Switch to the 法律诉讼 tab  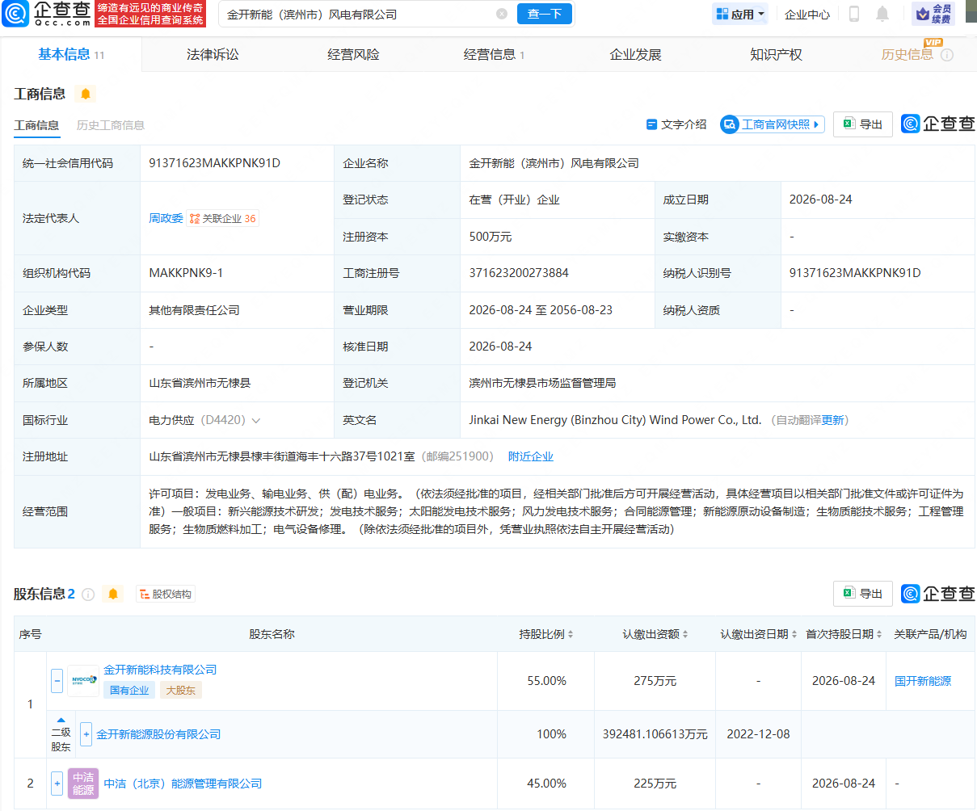(213, 54)
